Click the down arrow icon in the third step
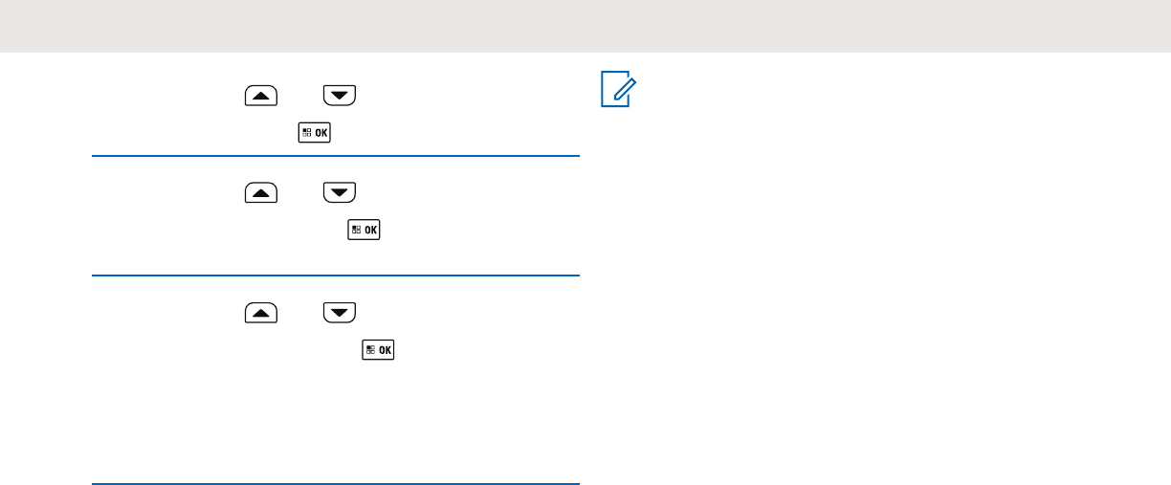 point(339,313)
